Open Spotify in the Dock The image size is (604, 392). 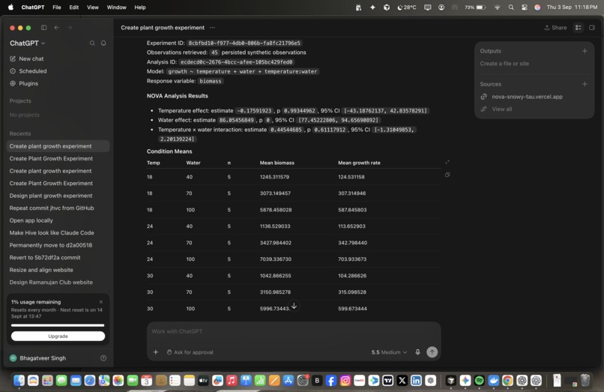(479, 381)
